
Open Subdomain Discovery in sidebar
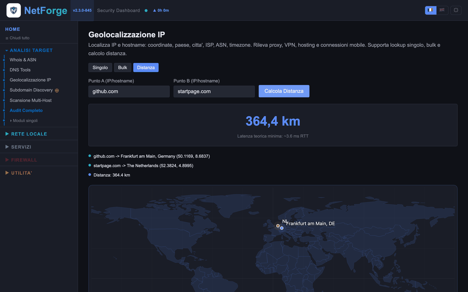coord(31,90)
